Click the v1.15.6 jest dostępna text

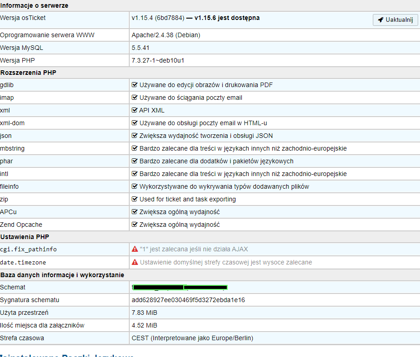(x=227, y=18)
